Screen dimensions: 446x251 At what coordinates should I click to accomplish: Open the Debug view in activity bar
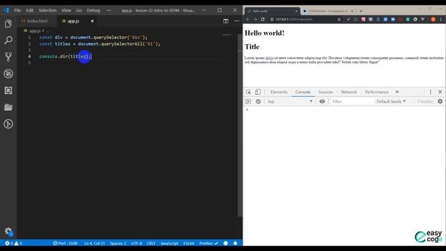point(8,74)
